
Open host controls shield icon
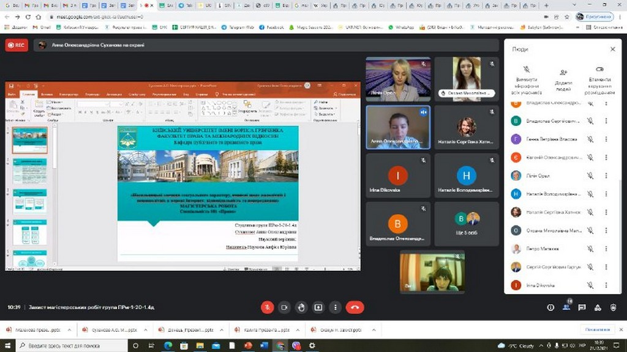(613, 307)
